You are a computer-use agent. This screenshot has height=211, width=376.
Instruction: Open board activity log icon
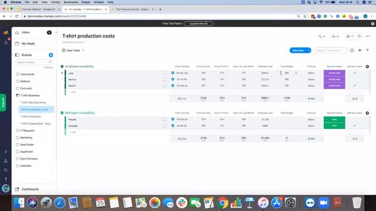(x=359, y=36)
